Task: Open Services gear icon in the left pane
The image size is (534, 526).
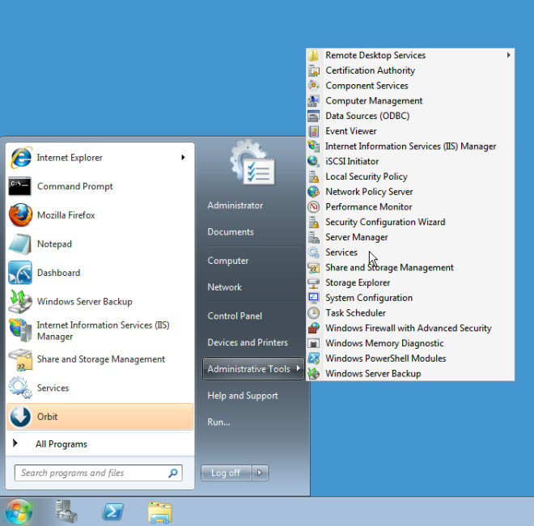Action: pos(20,388)
